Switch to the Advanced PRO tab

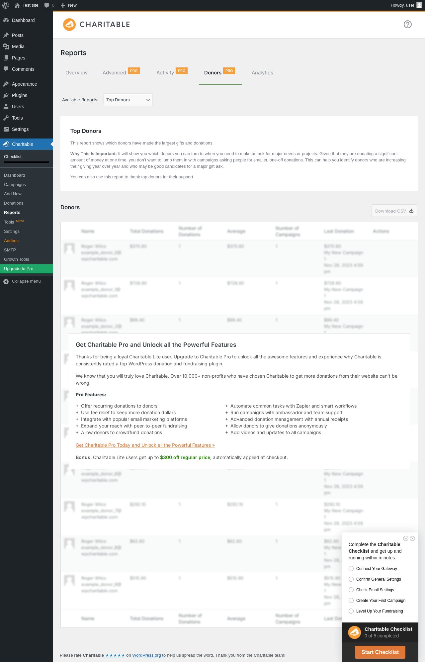(121, 73)
